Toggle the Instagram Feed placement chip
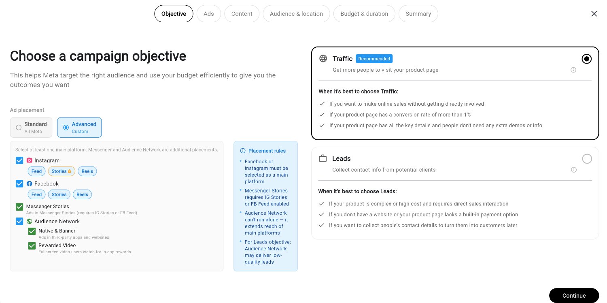 point(36,171)
